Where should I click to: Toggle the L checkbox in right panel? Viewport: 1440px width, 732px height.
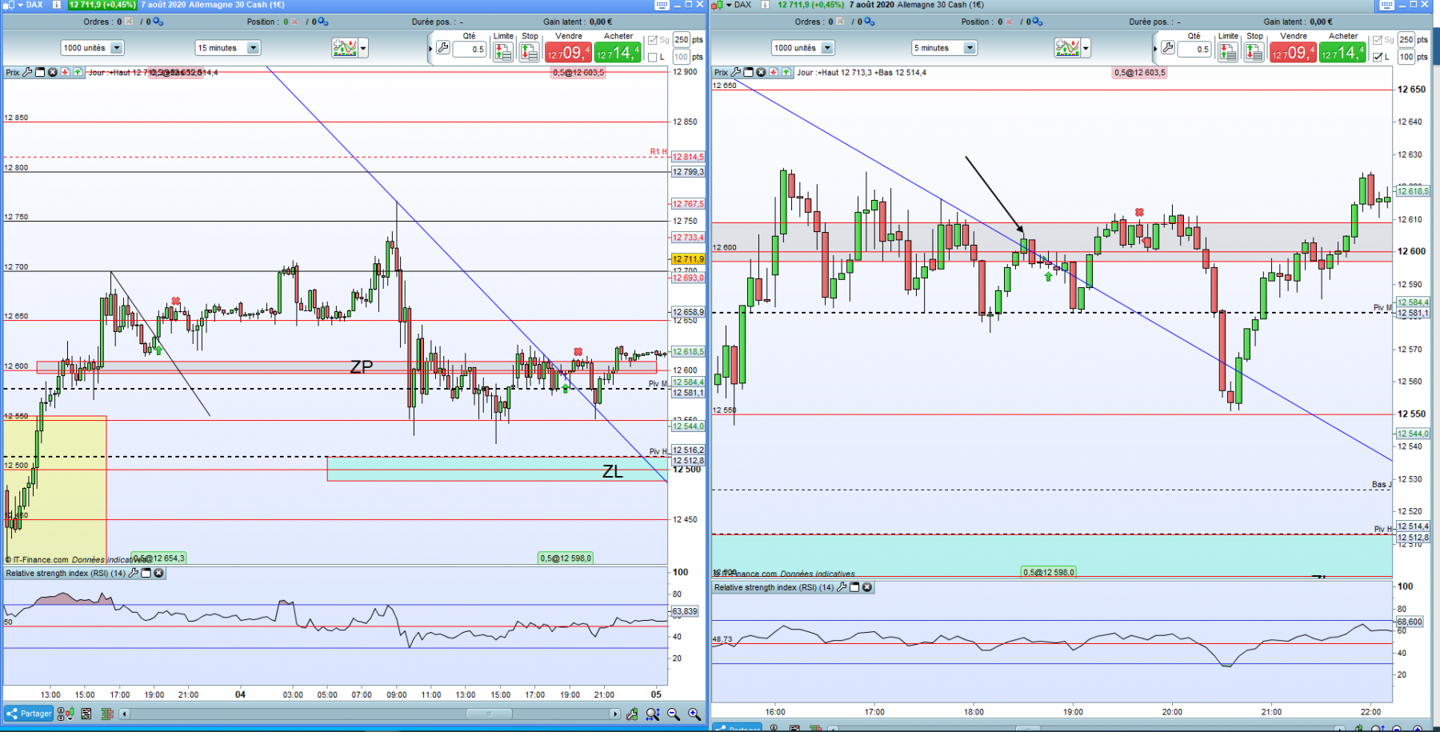tap(1378, 57)
